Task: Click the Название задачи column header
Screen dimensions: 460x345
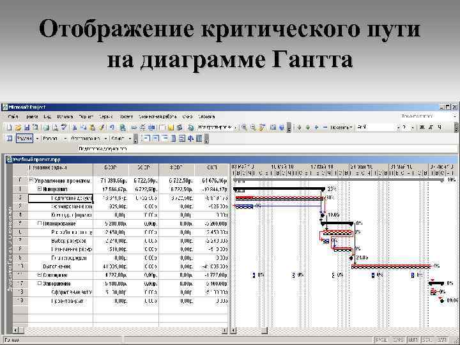Action: (61, 170)
